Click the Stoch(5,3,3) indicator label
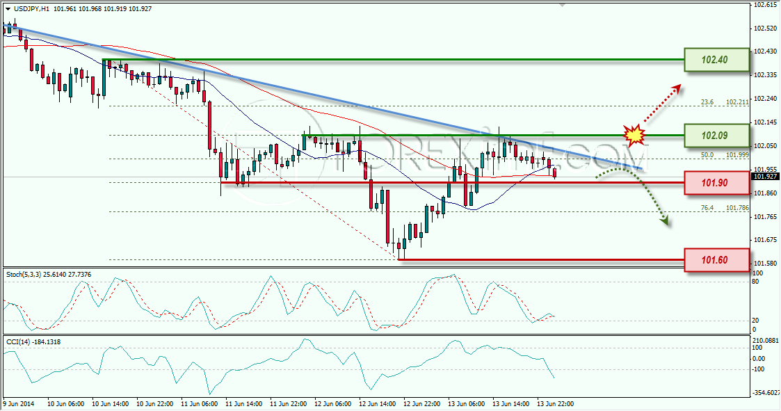The image size is (781, 411). click(x=48, y=275)
